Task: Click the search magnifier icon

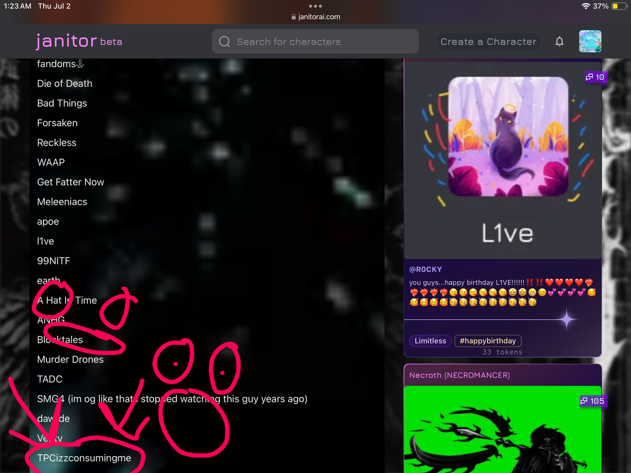Action: 225,42
